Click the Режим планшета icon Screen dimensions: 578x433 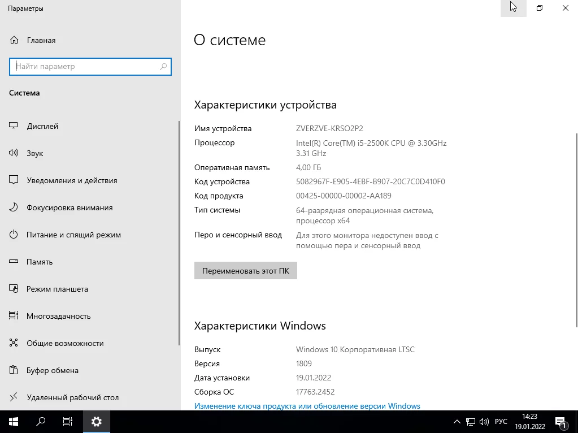[13, 288]
